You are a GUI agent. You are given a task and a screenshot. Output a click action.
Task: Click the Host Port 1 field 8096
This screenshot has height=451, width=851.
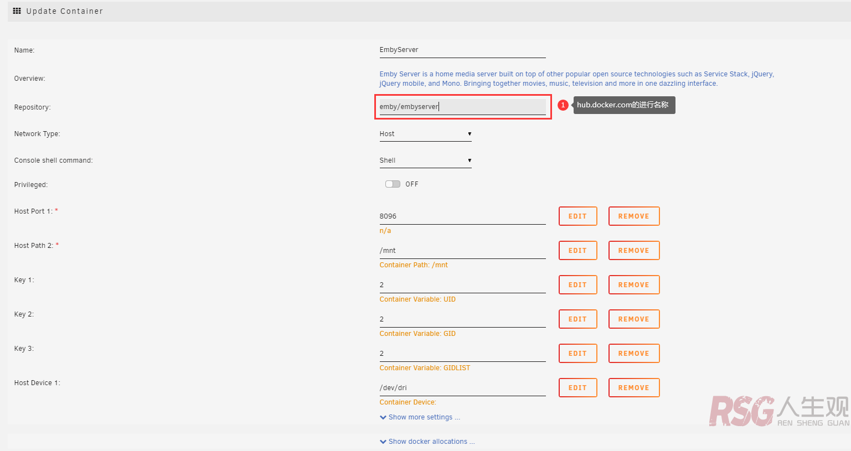click(462, 216)
